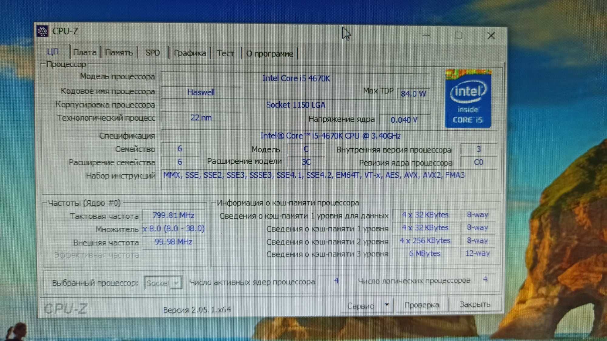Click the Intel Core i5 logo badge
The width and height of the screenshot is (607, 341).
pos(468,99)
